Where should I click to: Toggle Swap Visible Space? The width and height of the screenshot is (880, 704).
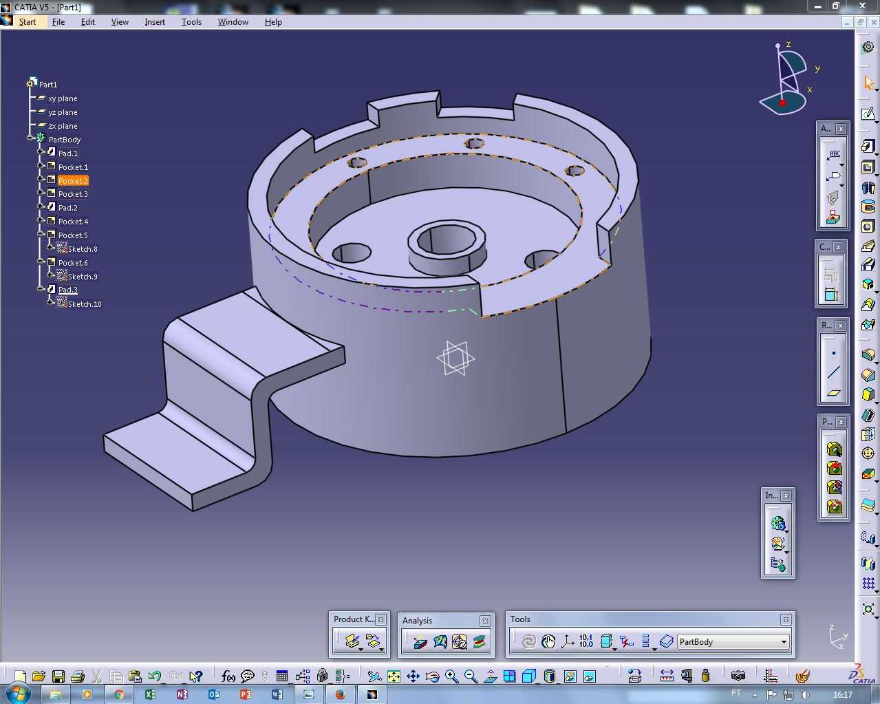pos(589,676)
